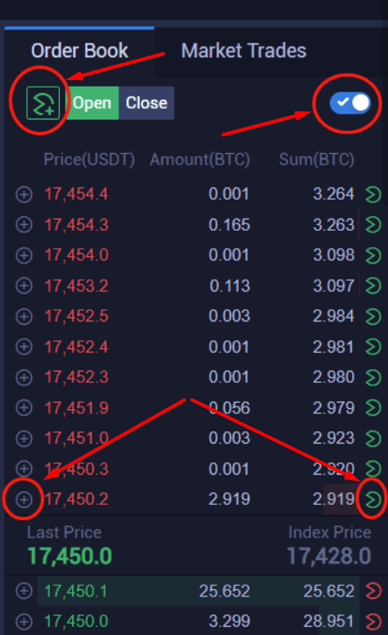
Task: Select the Open position mode
Action: [92, 103]
